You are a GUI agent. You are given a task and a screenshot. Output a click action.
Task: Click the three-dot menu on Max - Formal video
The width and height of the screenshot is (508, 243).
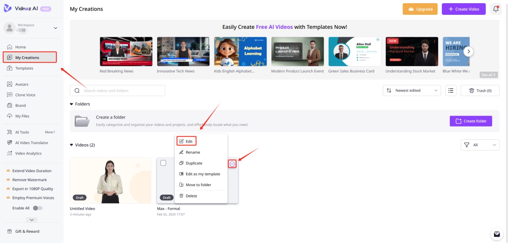pyautogui.click(x=232, y=164)
